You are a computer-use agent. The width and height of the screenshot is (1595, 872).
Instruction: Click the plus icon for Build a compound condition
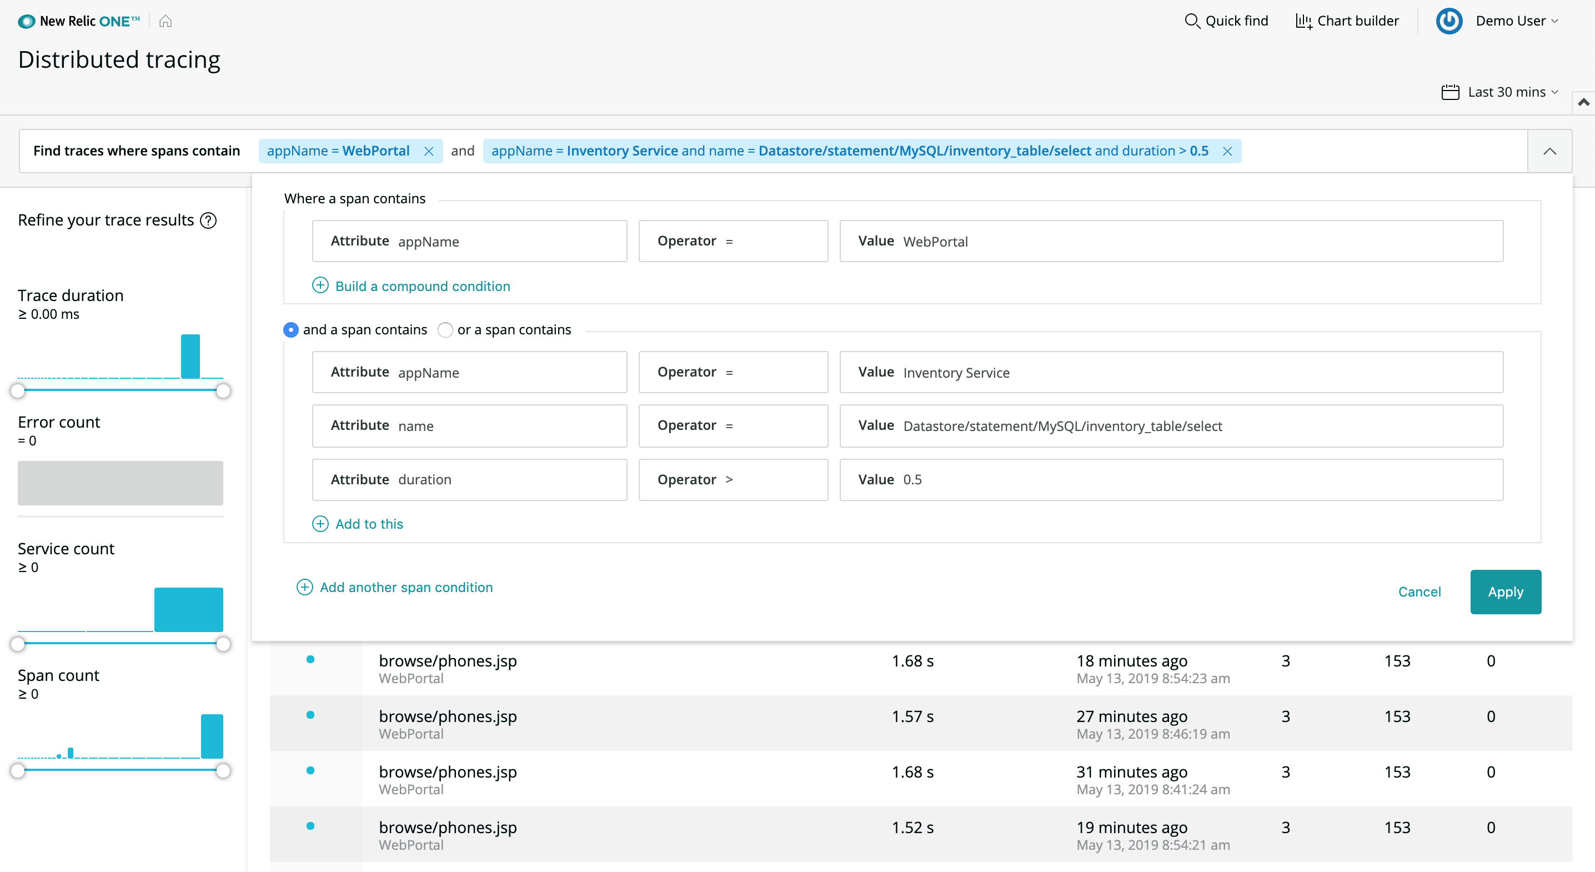320,285
